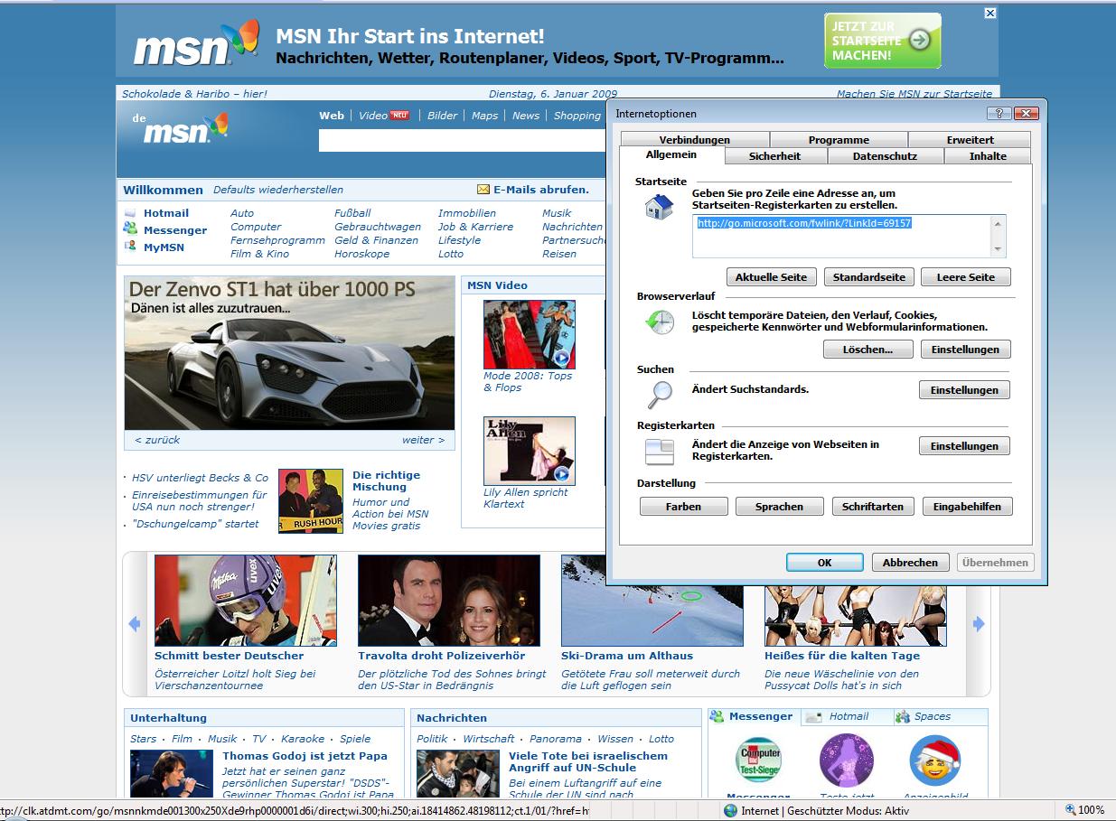This screenshot has width=1116, height=821.
Task: Click the Travolta news photo
Action: 449,601
